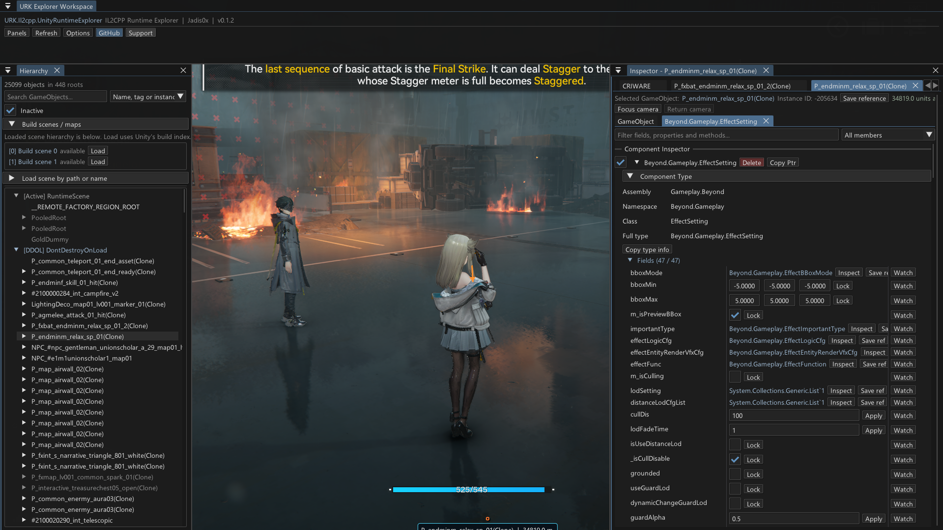This screenshot has width=943, height=530.
Task: Close the Hierarchy panel window
Action: point(183,70)
